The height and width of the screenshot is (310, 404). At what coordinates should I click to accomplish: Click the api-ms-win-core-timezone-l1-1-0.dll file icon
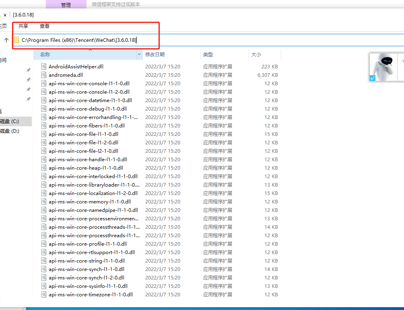click(44, 294)
